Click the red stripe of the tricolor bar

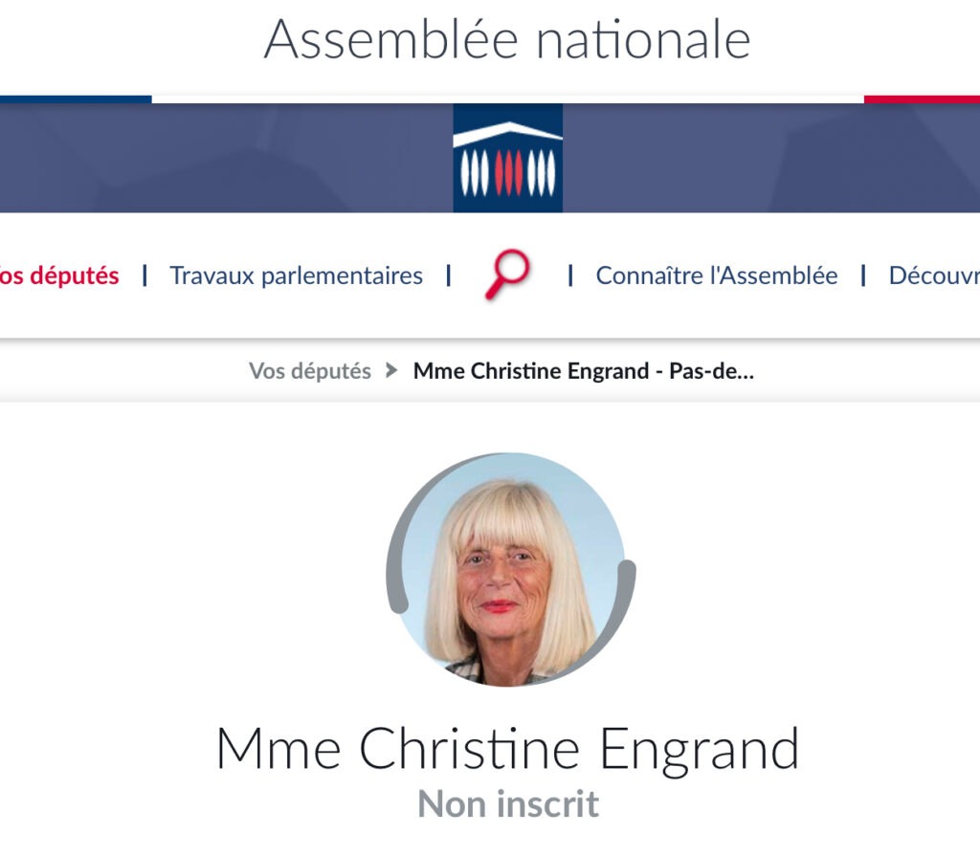[922, 99]
